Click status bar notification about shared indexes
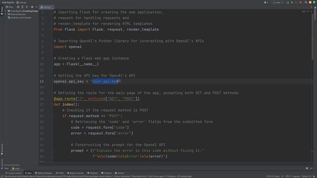Screen dimensions: 317x178 point(98,177)
